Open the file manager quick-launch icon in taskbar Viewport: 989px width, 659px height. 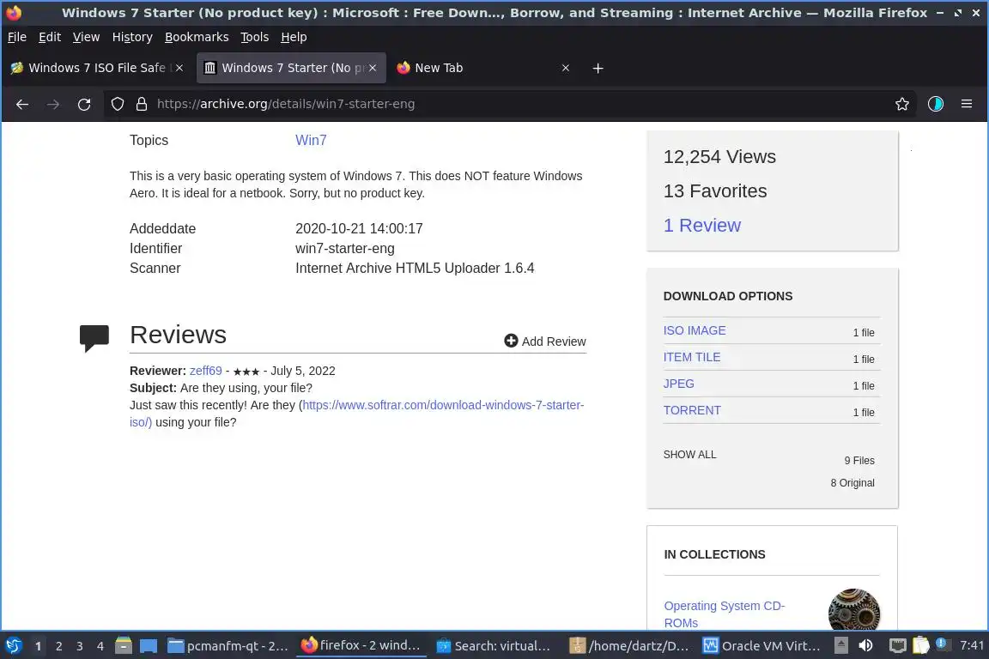124,646
